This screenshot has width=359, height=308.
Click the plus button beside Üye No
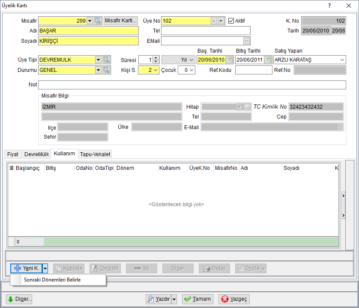tap(221, 21)
